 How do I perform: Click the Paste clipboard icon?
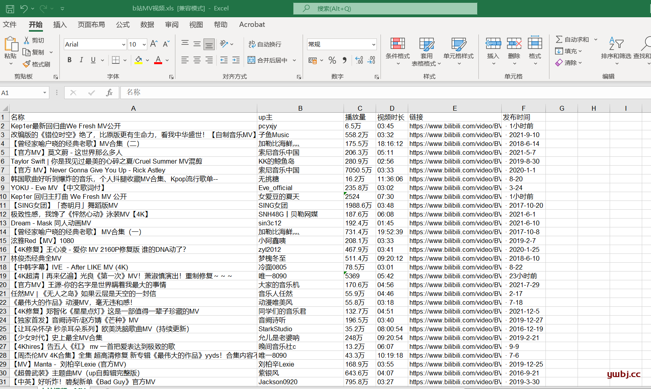[10, 44]
